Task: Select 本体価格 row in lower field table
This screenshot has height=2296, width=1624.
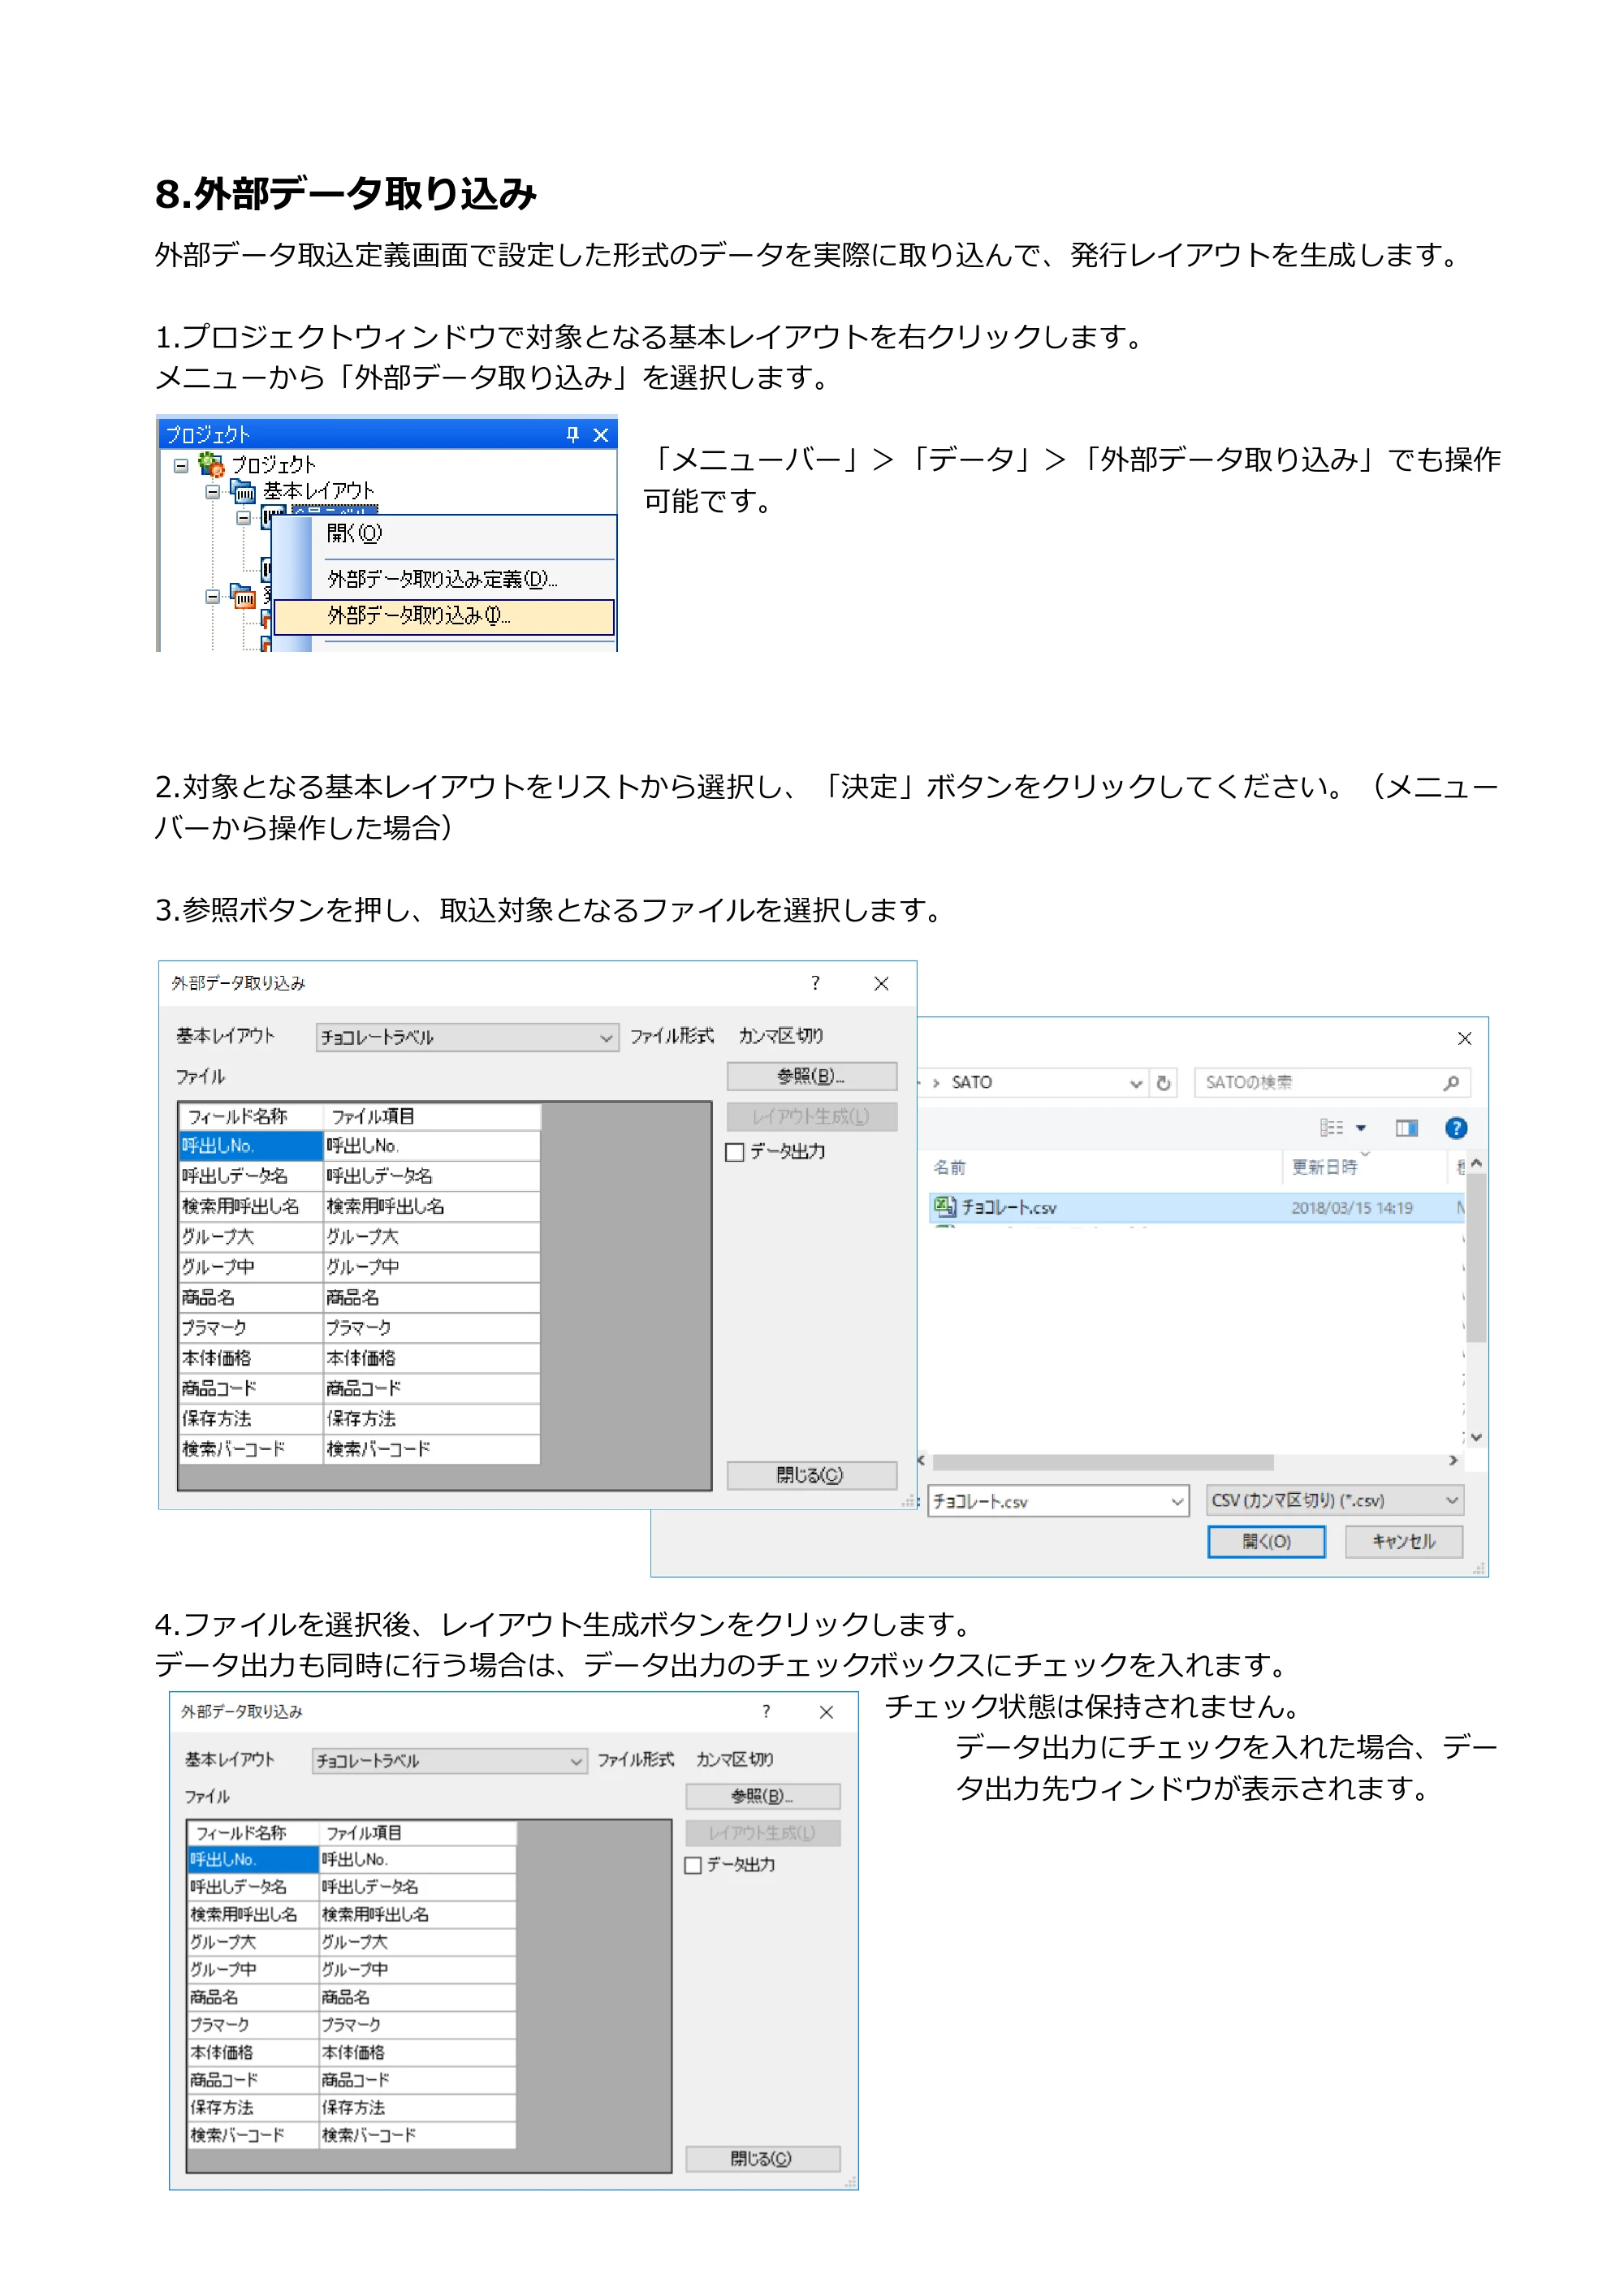Action: click(x=352, y=2052)
